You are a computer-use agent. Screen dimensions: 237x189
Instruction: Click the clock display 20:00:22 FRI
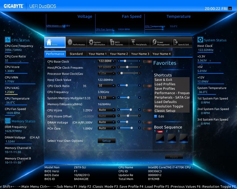(x=216, y=9)
